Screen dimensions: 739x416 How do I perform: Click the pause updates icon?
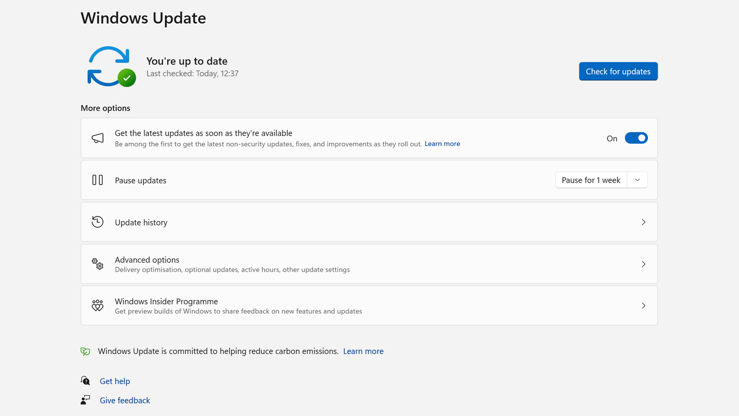point(98,180)
